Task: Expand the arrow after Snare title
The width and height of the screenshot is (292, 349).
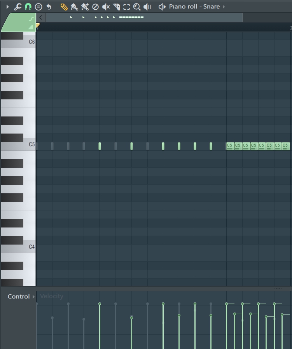Action: tap(224, 7)
